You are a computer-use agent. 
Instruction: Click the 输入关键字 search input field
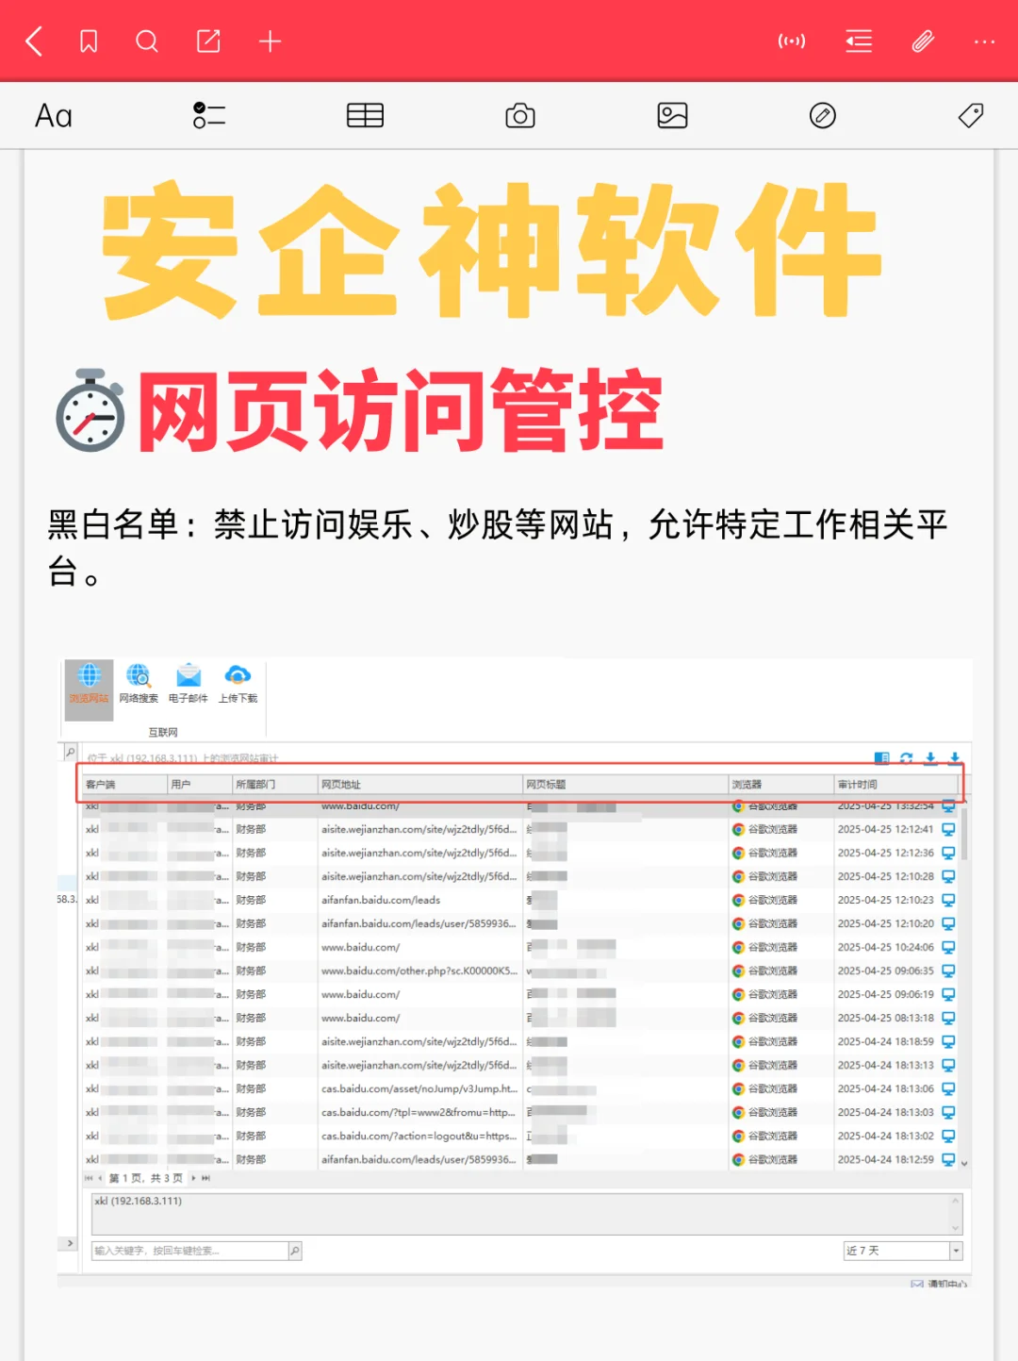[x=189, y=1250]
